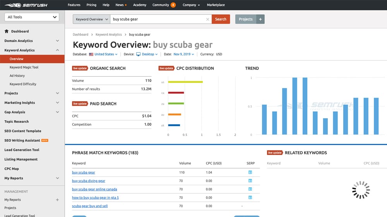Viewport: 387px width, 217px height.
Task: Expand the Domain Analytics section
Action: pyautogui.click(x=57, y=41)
